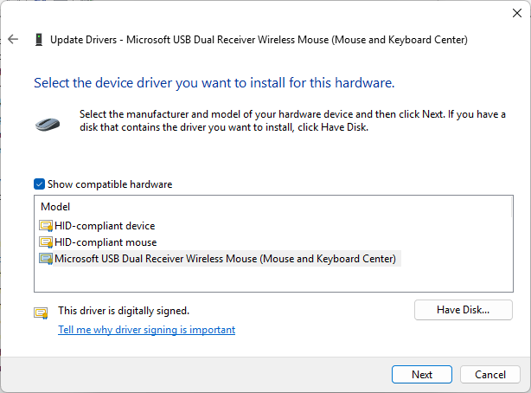The height and width of the screenshot is (393, 531).
Task: Select Microsoft USB Dual Receiver Wireless Mouse model
Action: 225,259
